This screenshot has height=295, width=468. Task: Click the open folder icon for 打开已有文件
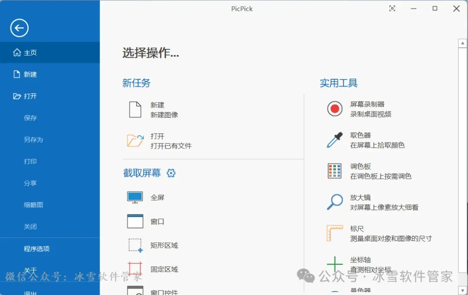pyautogui.click(x=135, y=140)
